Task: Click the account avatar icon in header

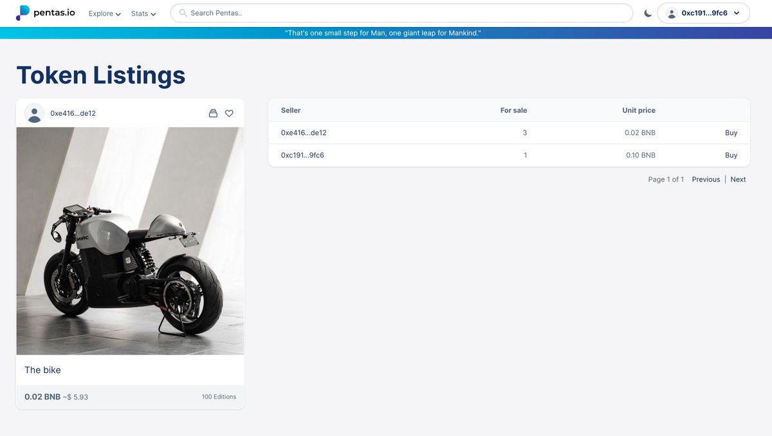Action: pyautogui.click(x=672, y=13)
